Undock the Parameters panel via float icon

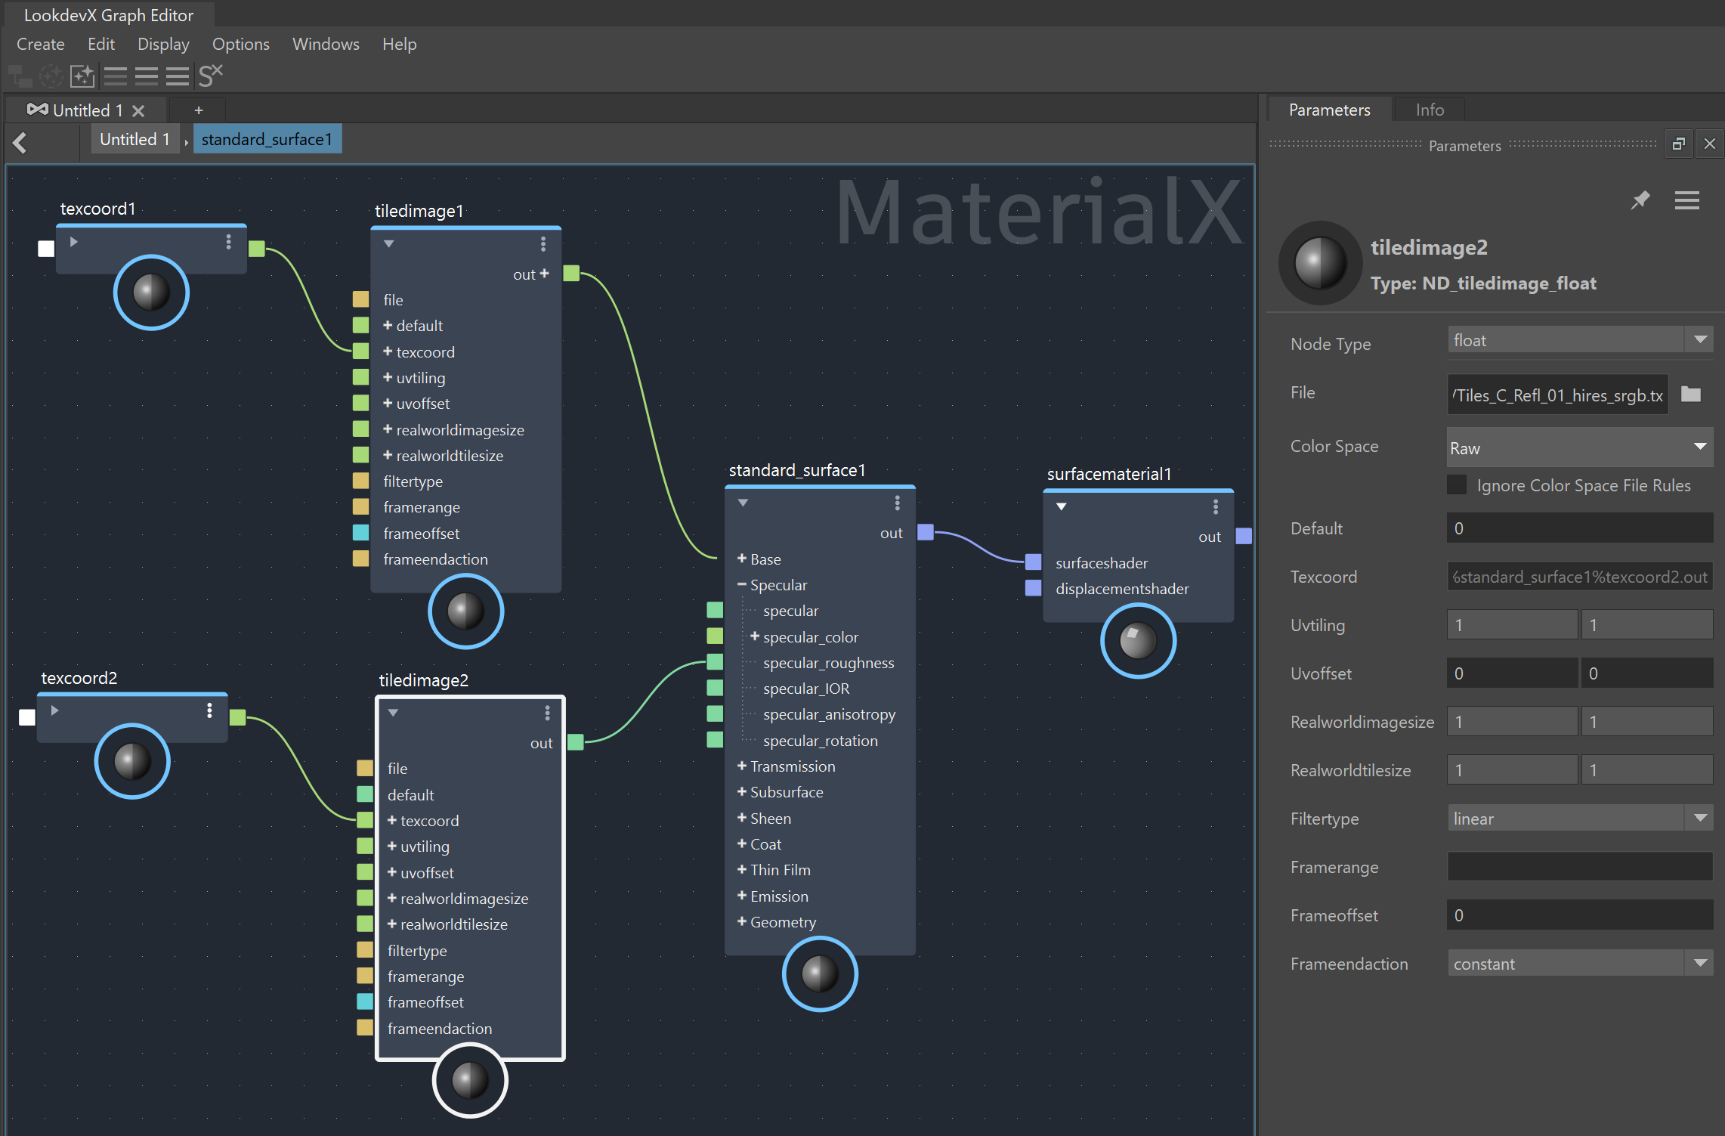pos(1678,144)
